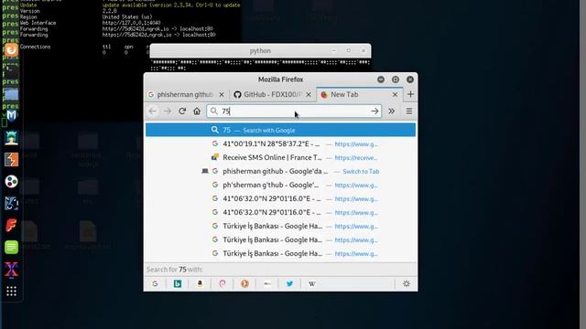Select '75 — Search with Google' suggestion
The height and width of the screenshot is (329, 586).
pyautogui.click(x=280, y=130)
